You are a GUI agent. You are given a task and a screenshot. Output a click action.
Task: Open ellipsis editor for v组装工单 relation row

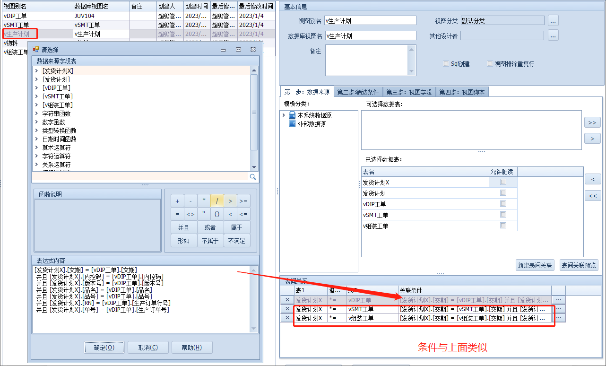coord(558,318)
